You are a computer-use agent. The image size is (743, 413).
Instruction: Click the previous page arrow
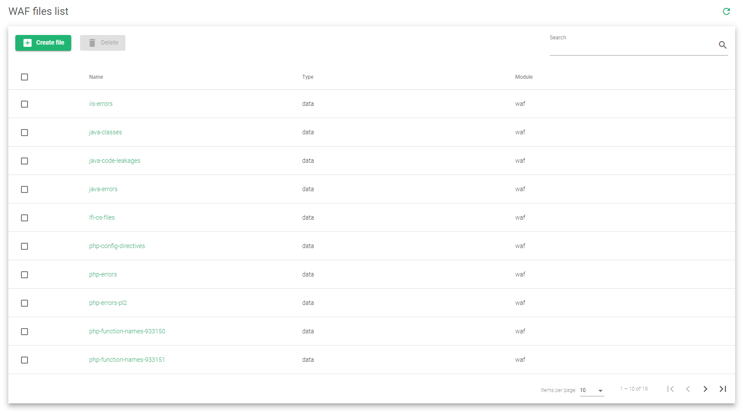[x=688, y=388]
